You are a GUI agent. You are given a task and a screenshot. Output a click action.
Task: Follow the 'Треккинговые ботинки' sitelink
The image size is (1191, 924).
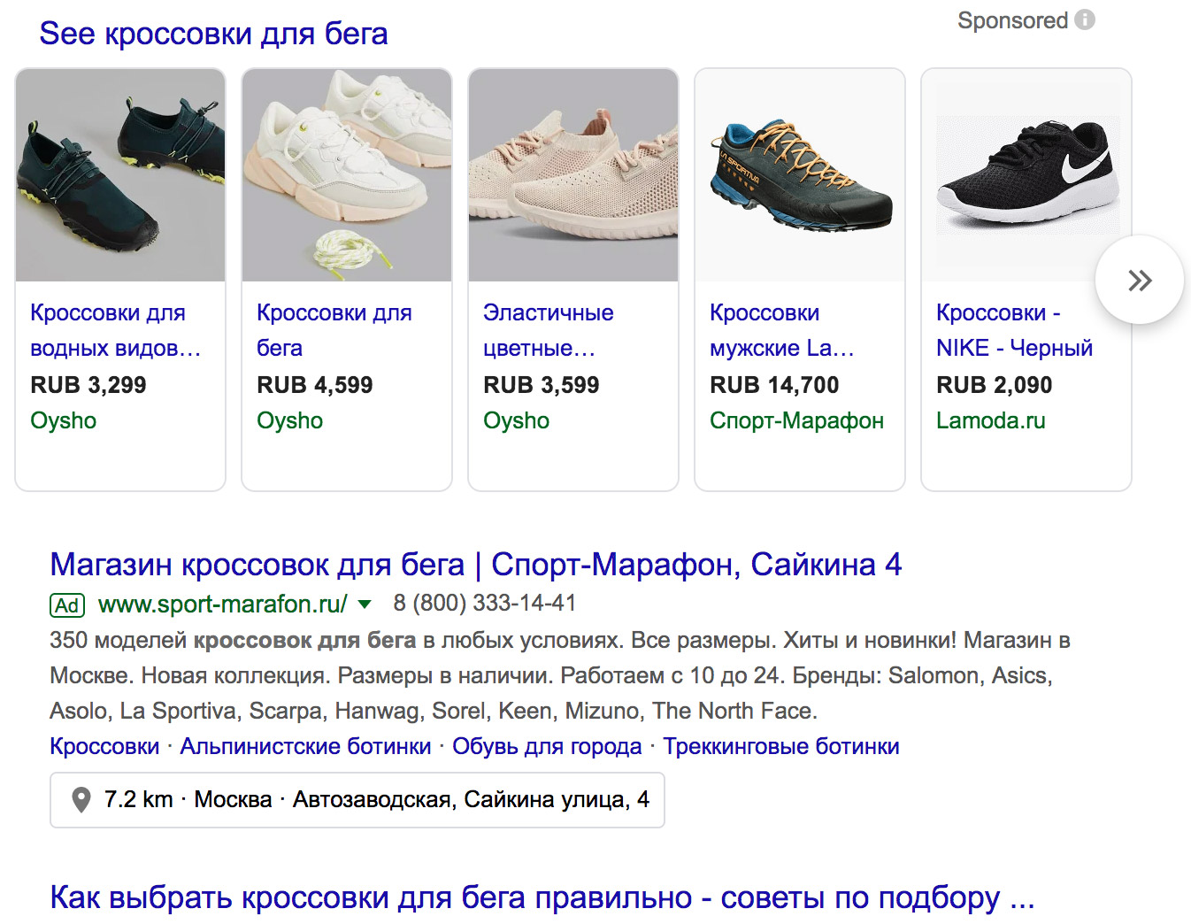tap(781, 746)
